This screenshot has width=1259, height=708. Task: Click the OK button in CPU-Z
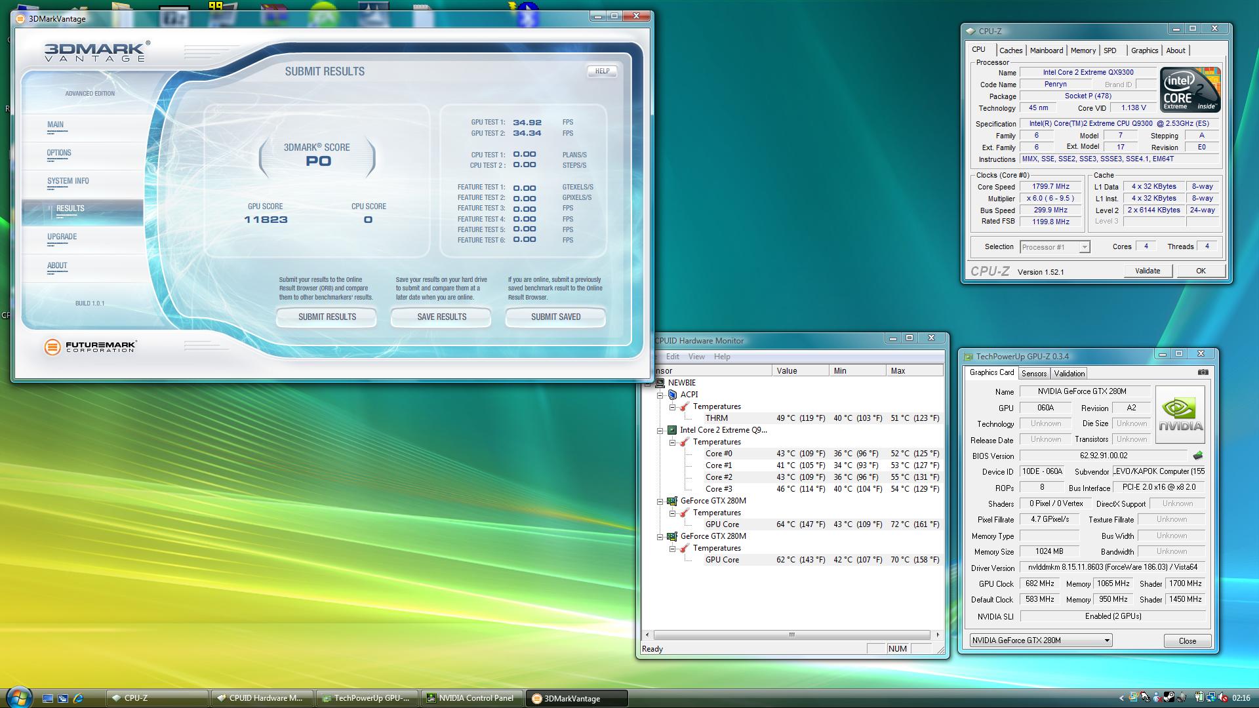point(1201,271)
